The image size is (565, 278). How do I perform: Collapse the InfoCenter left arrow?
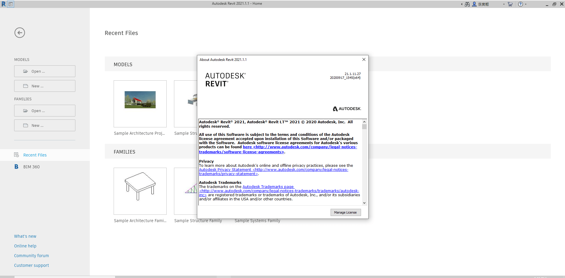(x=461, y=4)
